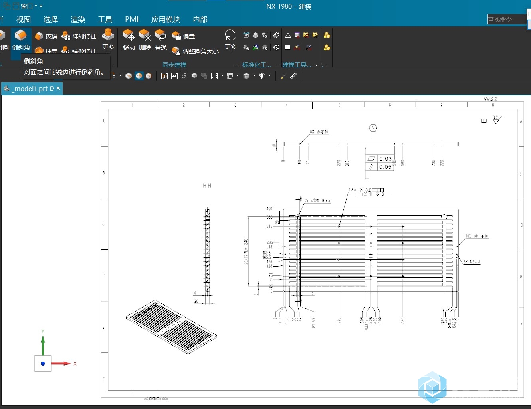Viewport: 531px width, 409px height.
Task: Click the 拔模 draft tool
Action: 46,36
